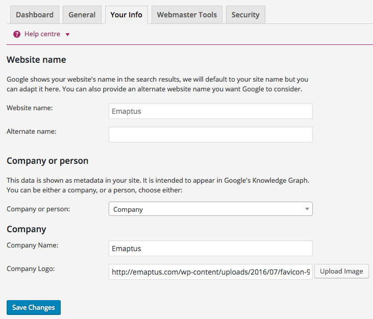Go to the Webmaster Tools tab
This screenshot has width=373, height=319.
coord(187,15)
